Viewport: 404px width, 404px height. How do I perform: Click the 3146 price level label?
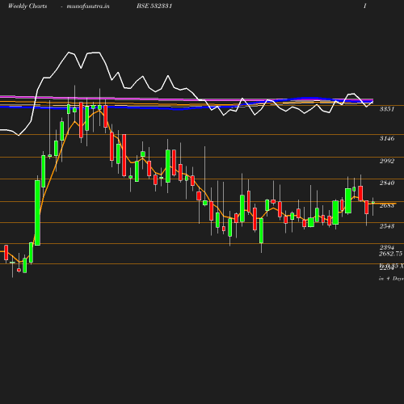pos(387,138)
